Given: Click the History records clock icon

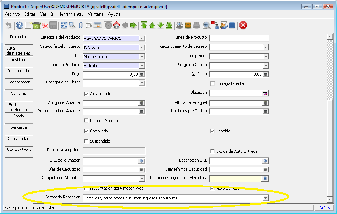Looking at the screenshot, I should point(108,25).
